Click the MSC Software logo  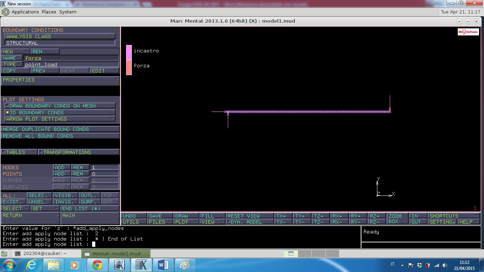click(468, 32)
